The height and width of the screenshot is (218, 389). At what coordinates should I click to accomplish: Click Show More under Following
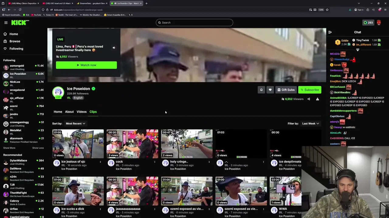[9, 148]
